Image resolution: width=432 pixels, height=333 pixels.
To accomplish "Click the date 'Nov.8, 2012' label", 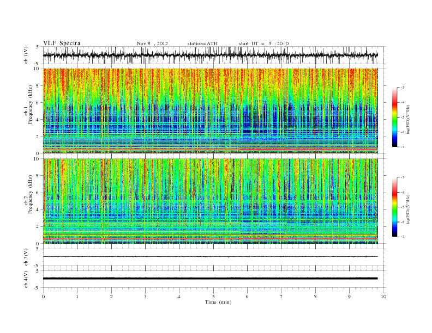I will click(152, 44).
